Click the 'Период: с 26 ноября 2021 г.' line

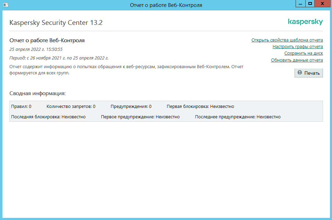pyautogui.click(x=59, y=58)
